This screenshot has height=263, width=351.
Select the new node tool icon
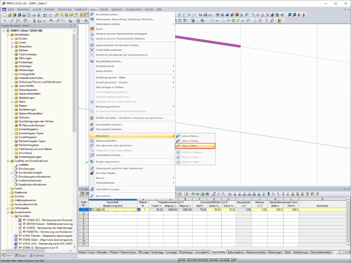(x=5, y=21)
